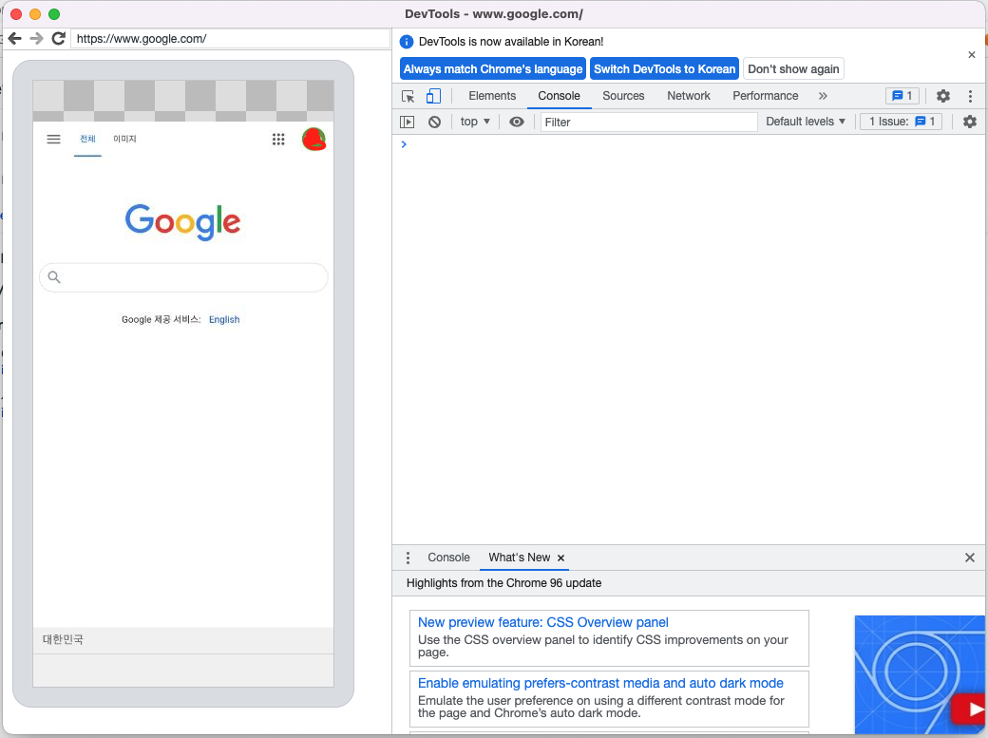Focus the Google search input field
Screen dimensions: 988x738
(183, 277)
